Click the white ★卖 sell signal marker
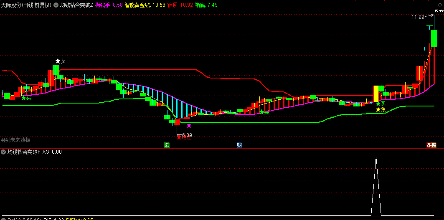Screen dimensions: 444x220 pyautogui.click(x=60, y=61)
